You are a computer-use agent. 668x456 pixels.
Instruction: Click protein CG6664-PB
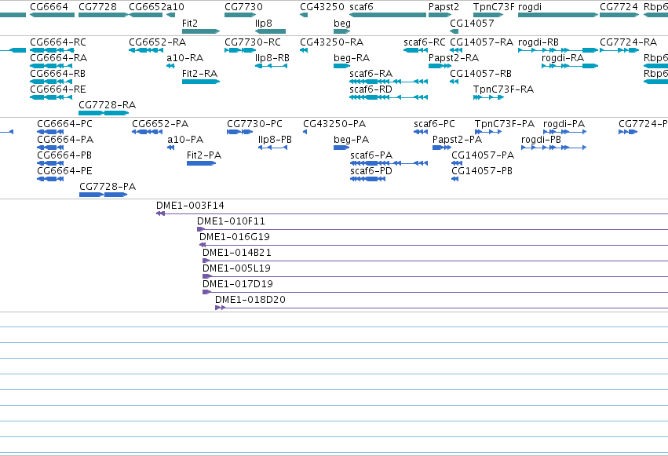click(x=50, y=163)
